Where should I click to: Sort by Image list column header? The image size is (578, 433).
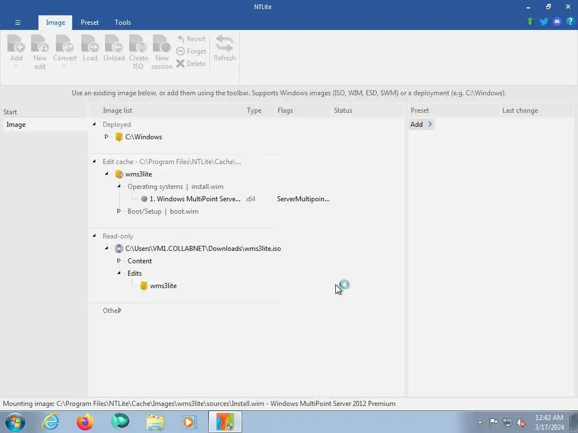click(x=168, y=111)
